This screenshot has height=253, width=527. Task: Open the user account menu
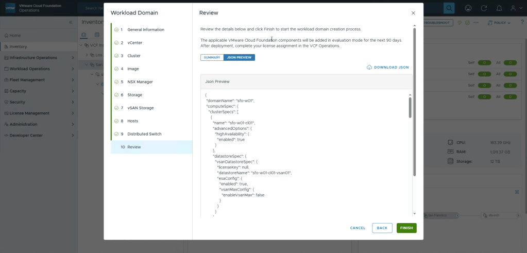(515, 8)
